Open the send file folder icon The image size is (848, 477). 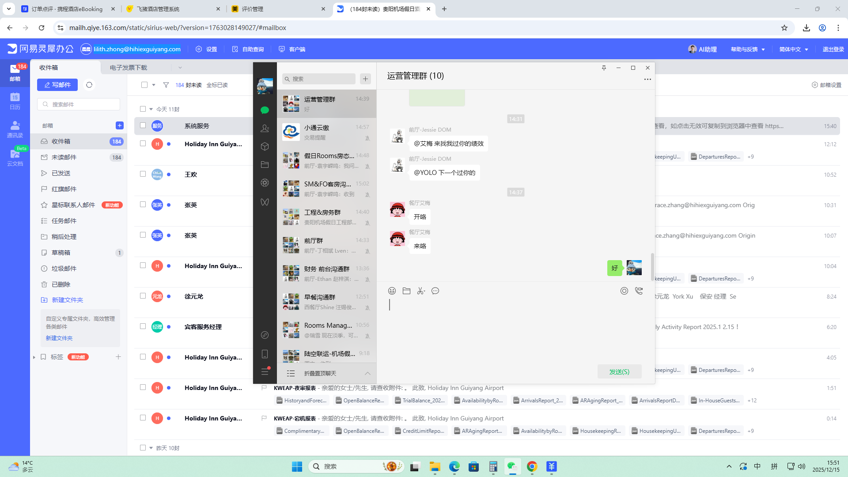click(406, 291)
